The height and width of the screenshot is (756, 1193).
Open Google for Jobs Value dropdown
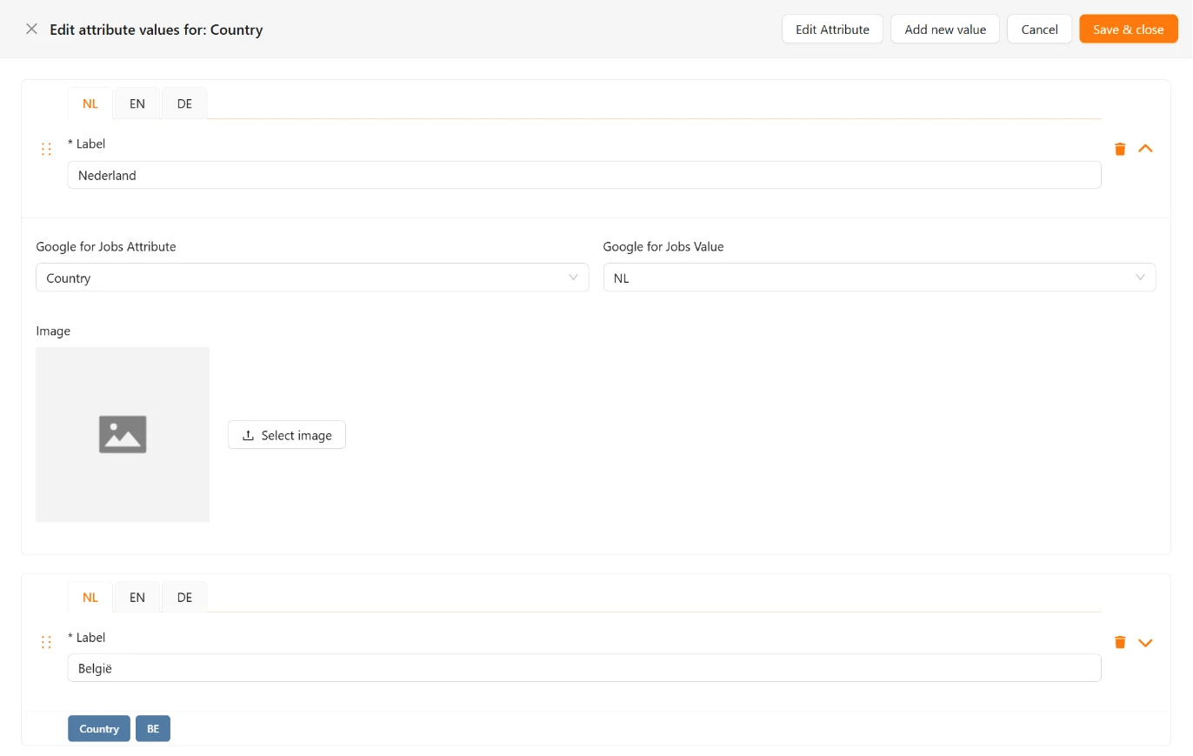pyautogui.click(x=879, y=278)
